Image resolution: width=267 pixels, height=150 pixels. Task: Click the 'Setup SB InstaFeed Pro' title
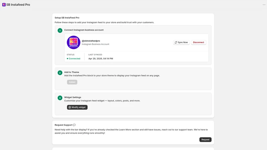pyautogui.click(x=67, y=18)
